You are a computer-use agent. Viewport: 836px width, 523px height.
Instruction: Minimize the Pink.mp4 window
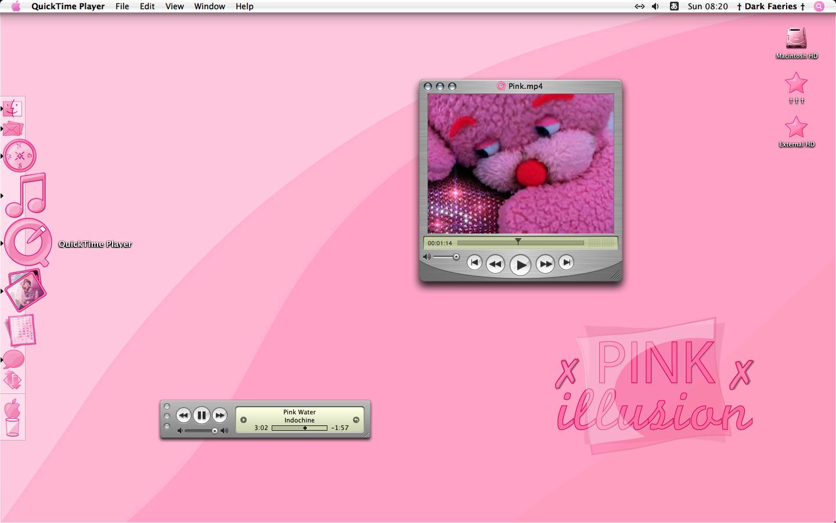click(x=440, y=87)
